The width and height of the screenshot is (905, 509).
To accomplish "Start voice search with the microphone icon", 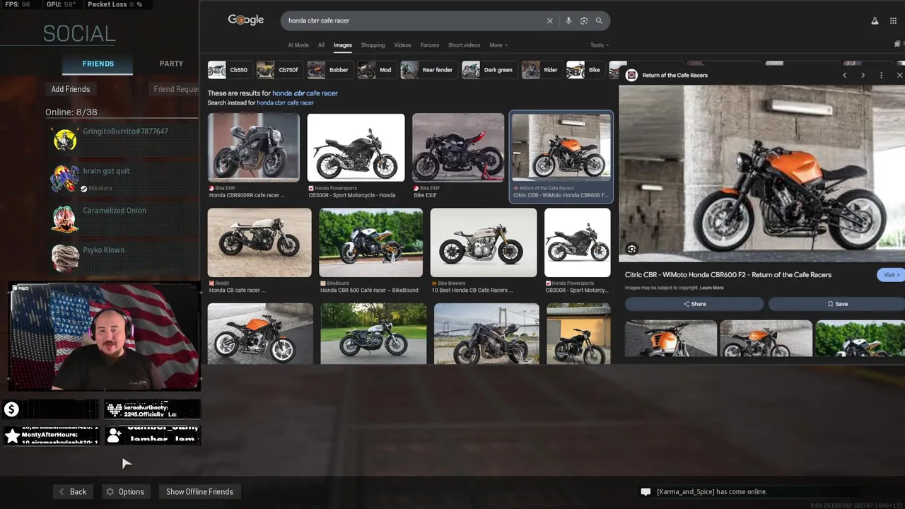I will click(568, 21).
